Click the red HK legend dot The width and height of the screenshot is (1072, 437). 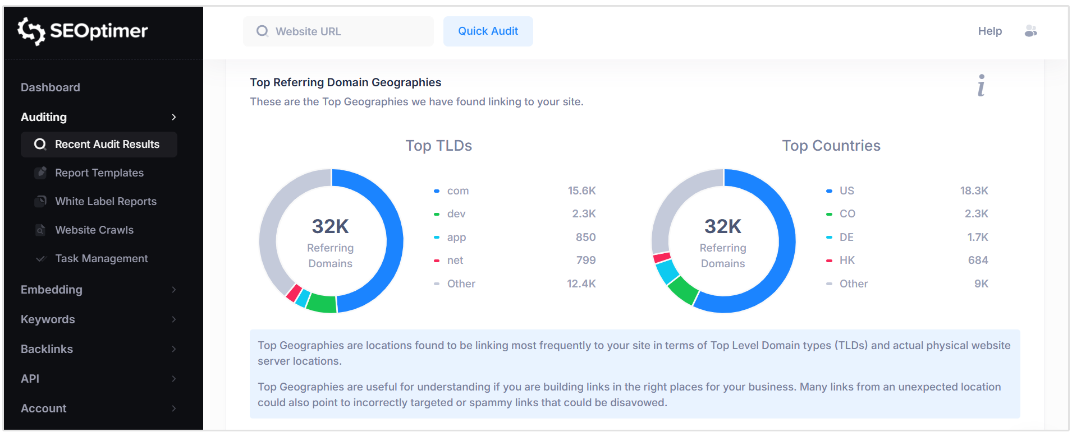pyautogui.click(x=829, y=261)
